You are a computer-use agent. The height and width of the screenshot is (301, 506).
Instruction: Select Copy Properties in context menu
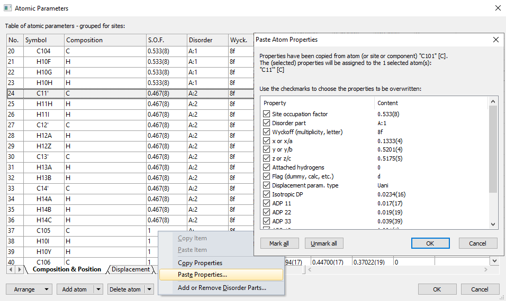click(x=200, y=263)
